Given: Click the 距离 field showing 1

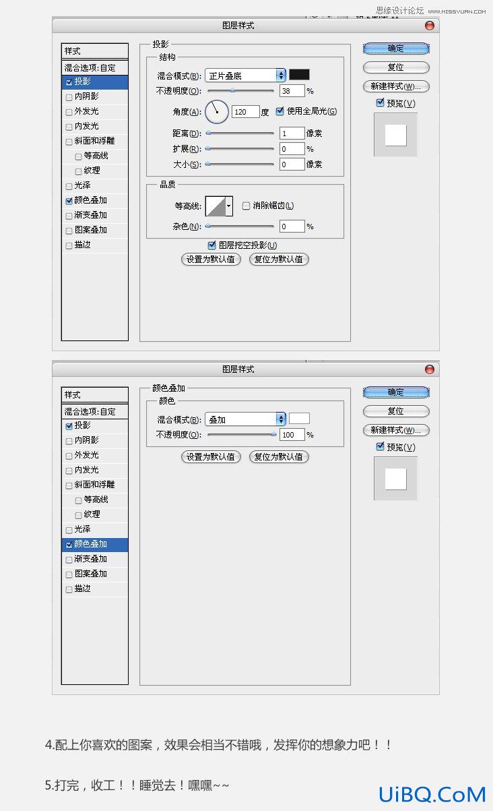Looking at the screenshot, I should click(292, 133).
